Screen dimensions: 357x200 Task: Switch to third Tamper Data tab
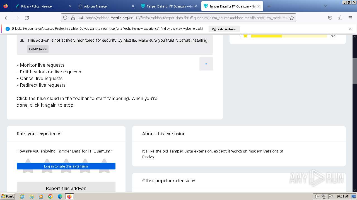coord(169,6)
